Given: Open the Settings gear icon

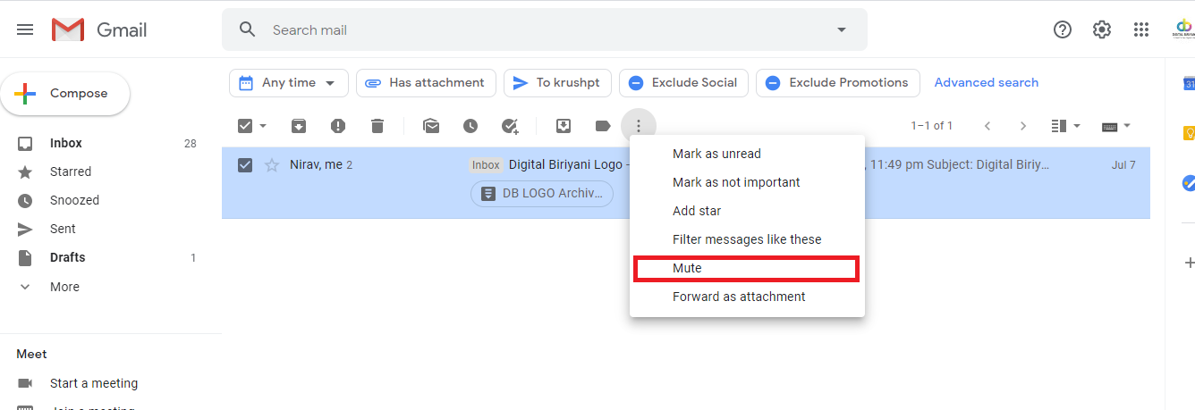Looking at the screenshot, I should [x=1102, y=29].
